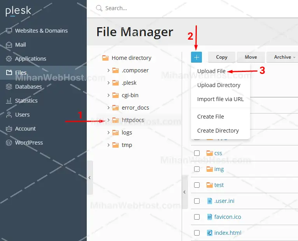Open Mail from the sidebar icon
Image resolution: width=298 pixels, height=241 pixels.
tap(9, 45)
